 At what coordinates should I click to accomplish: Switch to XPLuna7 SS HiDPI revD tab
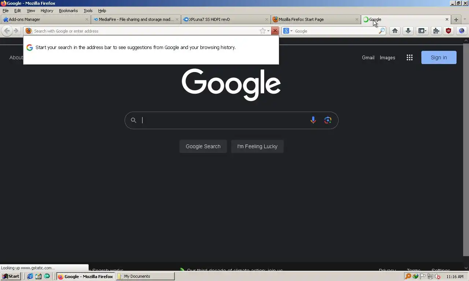[x=226, y=19]
